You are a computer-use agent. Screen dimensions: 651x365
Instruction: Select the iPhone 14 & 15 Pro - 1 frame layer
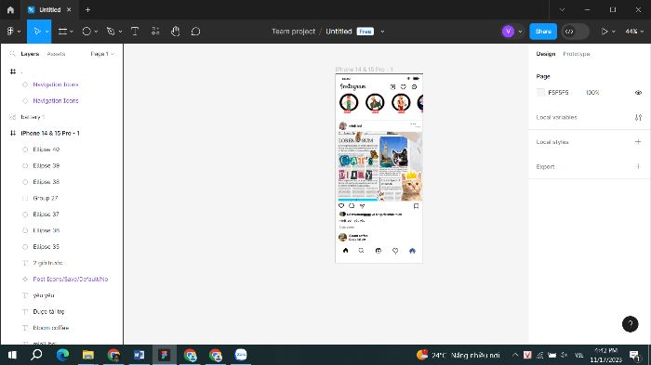(62, 133)
